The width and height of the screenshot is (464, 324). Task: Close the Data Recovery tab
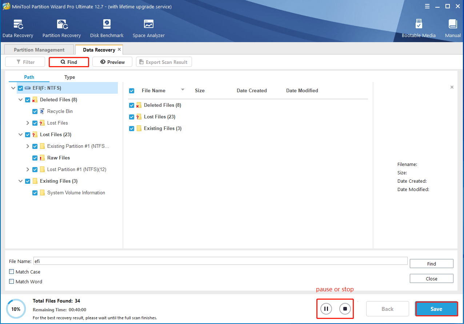click(119, 49)
